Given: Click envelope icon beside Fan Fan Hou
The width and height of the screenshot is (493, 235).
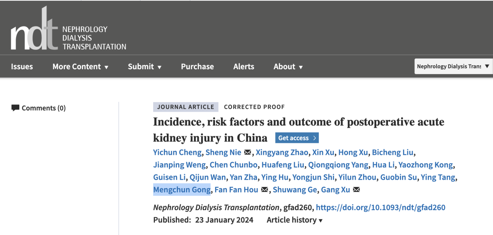Looking at the screenshot, I should point(264,190).
